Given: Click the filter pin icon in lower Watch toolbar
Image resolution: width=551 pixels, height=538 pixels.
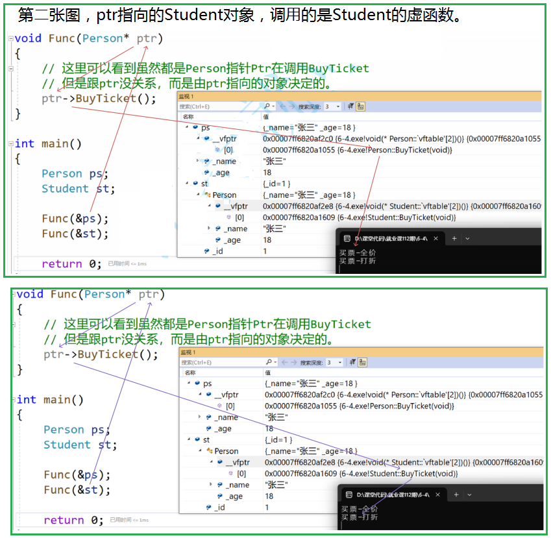Looking at the screenshot, I should pos(352,362).
